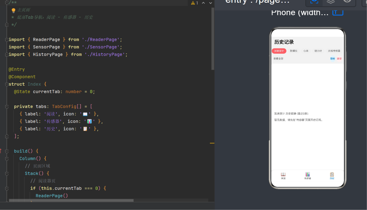367x210 pixels.
Task: Click the book emoji in the 阅读 tab config
Action: 85,114
